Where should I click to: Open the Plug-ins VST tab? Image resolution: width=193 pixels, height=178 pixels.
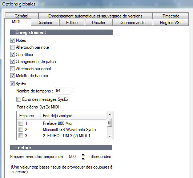[171, 23]
